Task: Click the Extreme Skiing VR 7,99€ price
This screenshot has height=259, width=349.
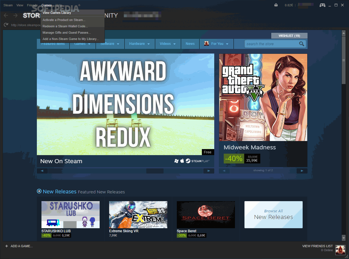Action: [x=113, y=235]
